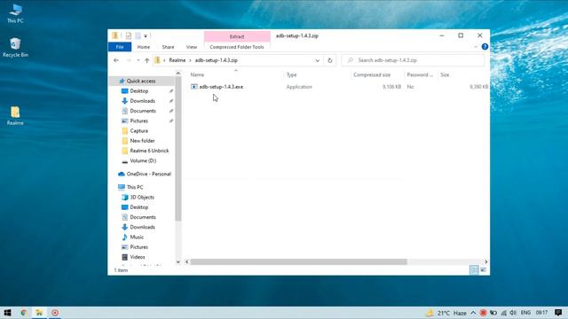Open the volume control tray icon
Screen dimensions: 568x319
tap(513, 313)
